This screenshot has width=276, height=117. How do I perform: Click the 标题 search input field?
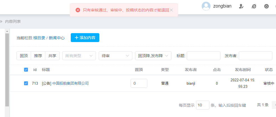pyautogui.click(x=203, y=56)
